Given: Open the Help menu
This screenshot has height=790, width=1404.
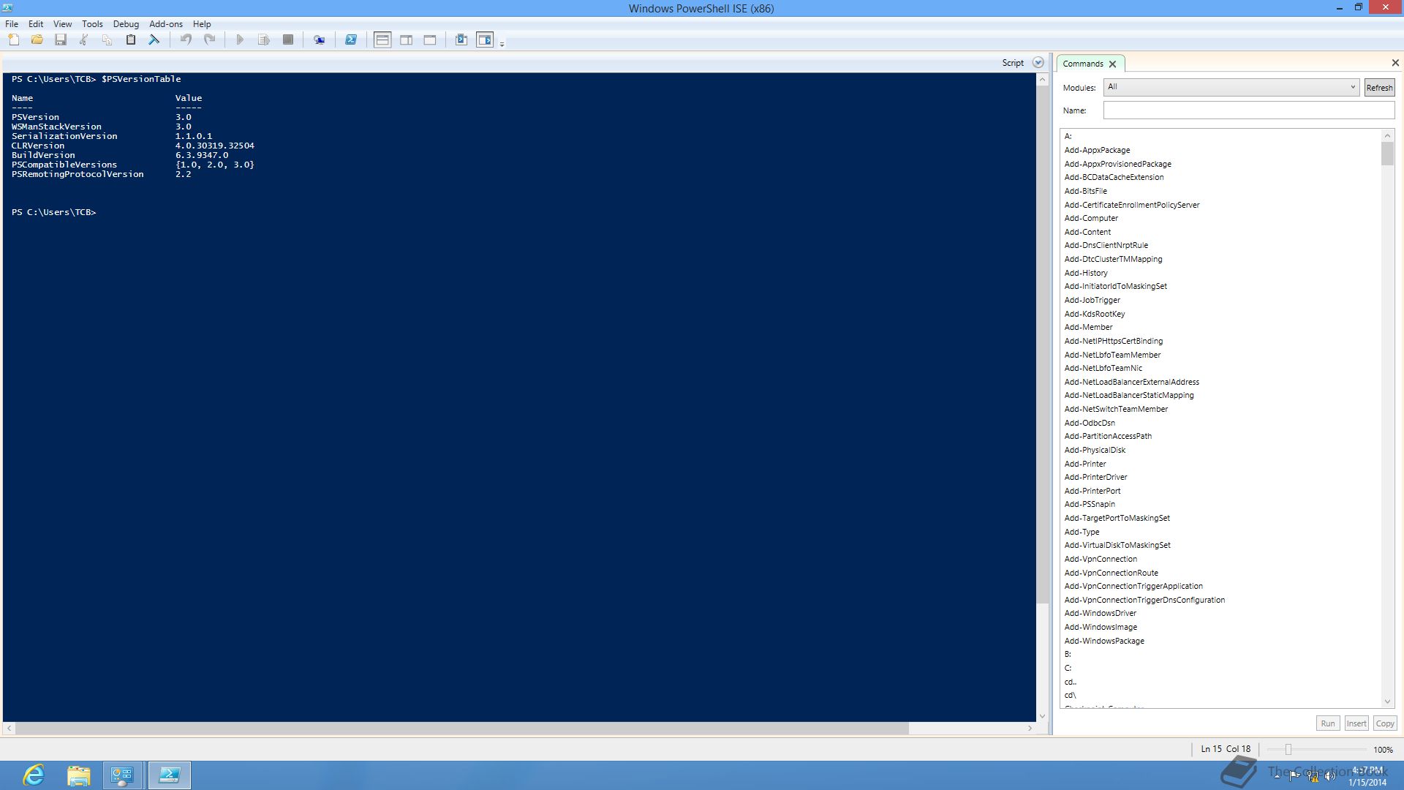Looking at the screenshot, I should click(202, 24).
